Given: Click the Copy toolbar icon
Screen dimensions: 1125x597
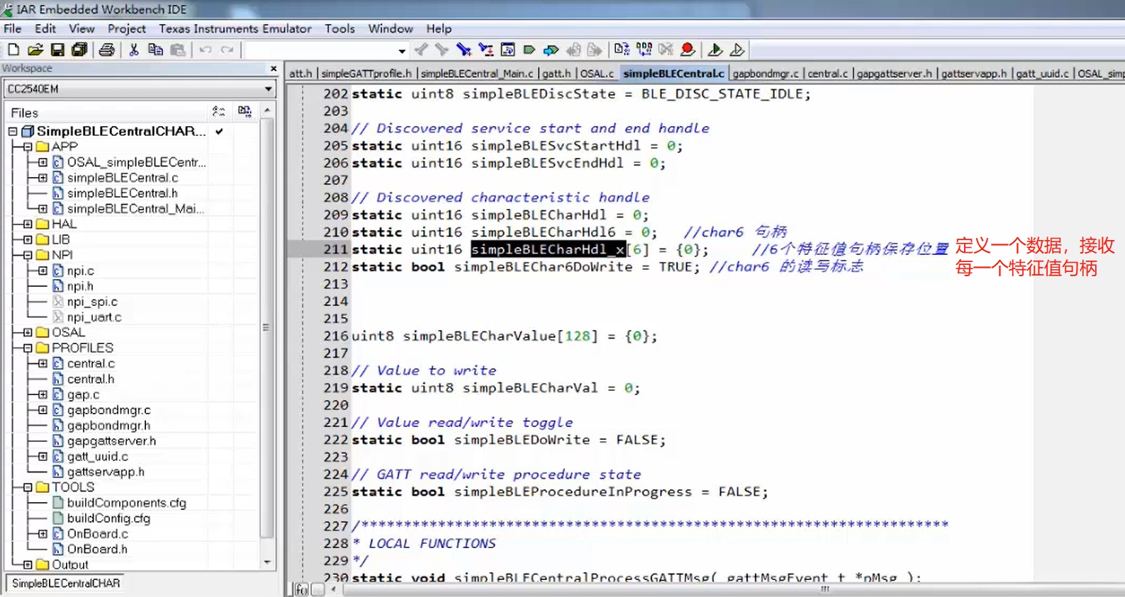Looking at the screenshot, I should [x=155, y=50].
